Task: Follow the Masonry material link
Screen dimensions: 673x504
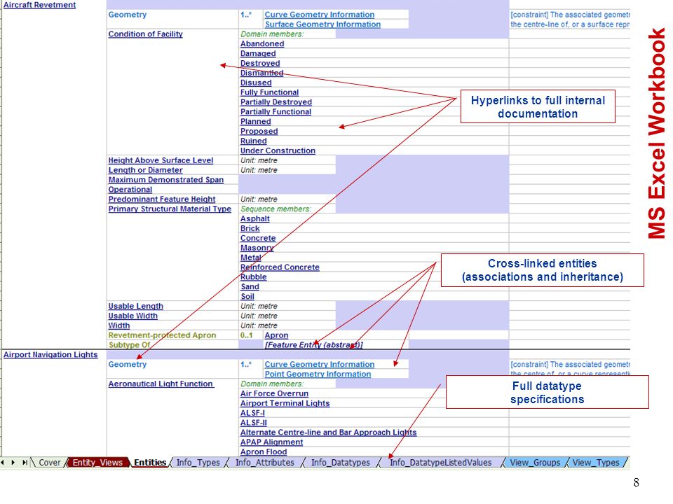Action: pyautogui.click(x=257, y=248)
